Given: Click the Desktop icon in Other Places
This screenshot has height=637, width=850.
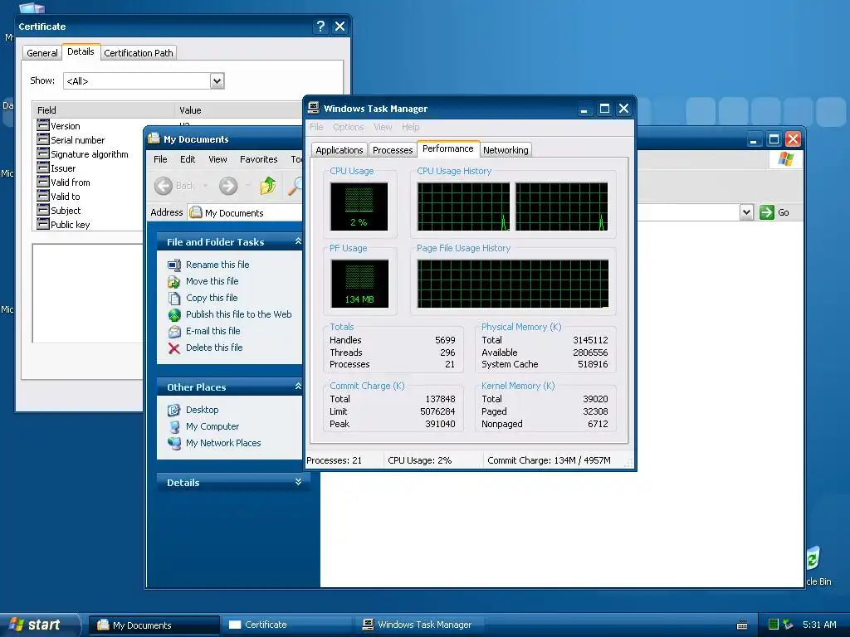Looking at the screenshot, I should click(174, 410).
